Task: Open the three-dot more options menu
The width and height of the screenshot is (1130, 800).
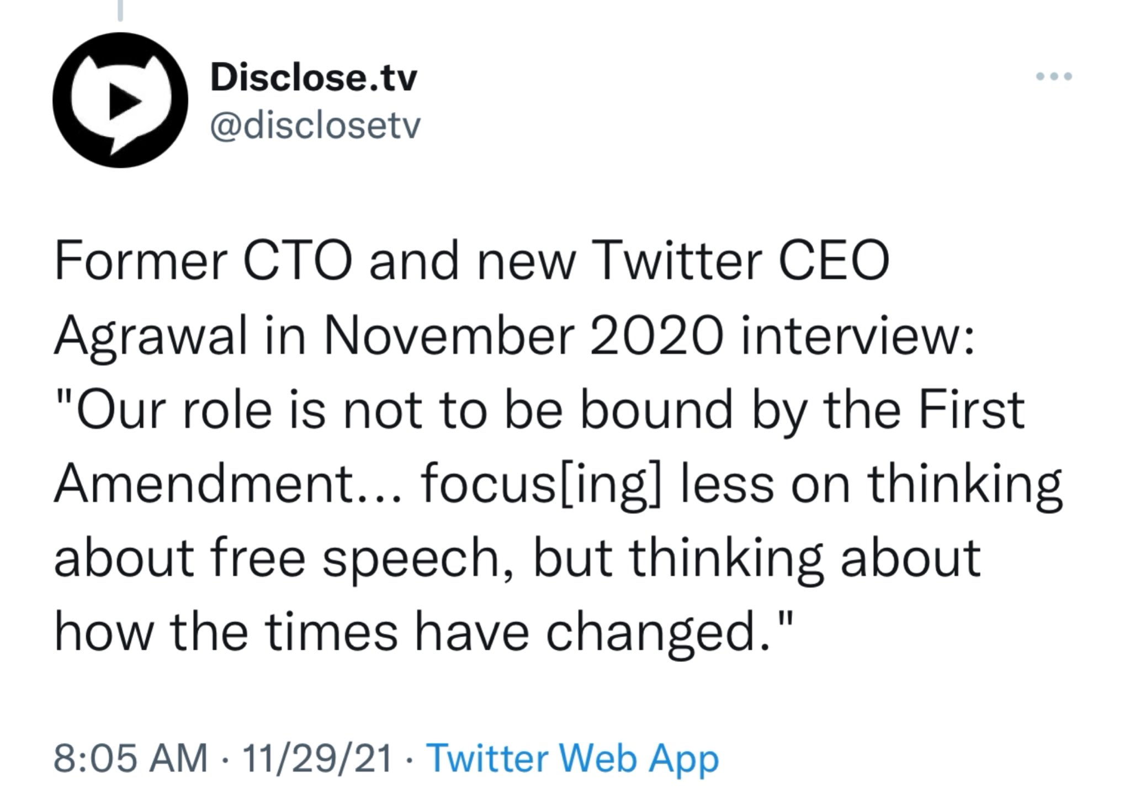Action: coord(1054,77)
